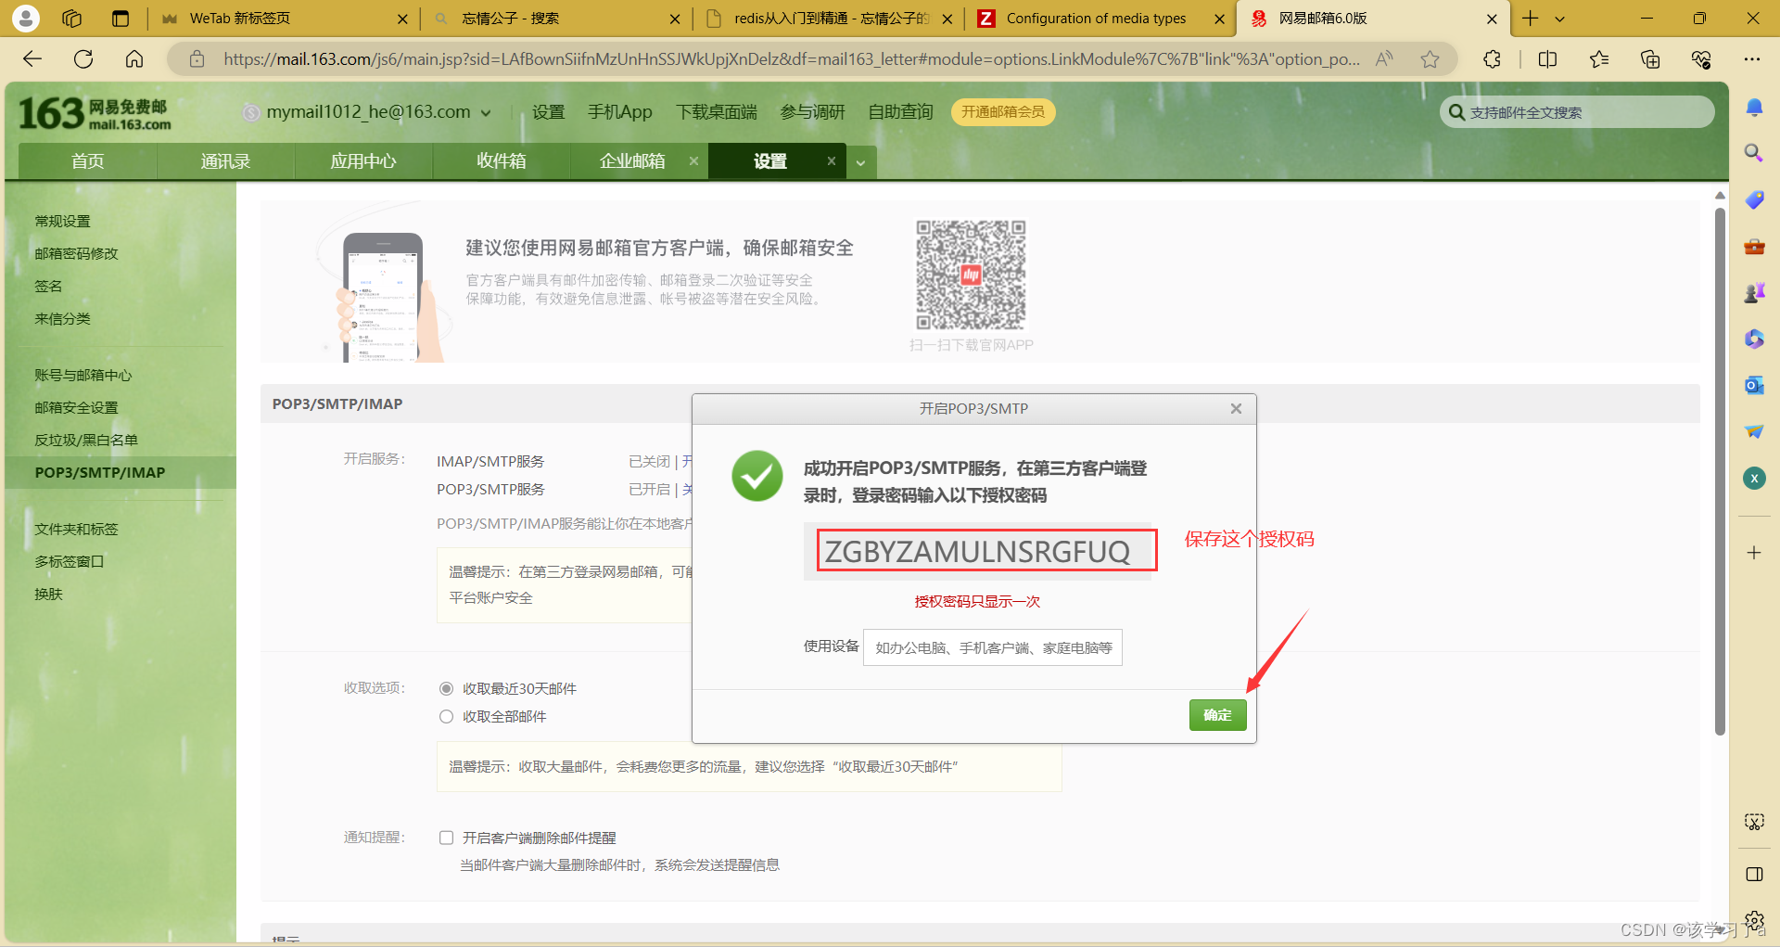Open the tools briefcase icon in the sidebar
The image size is (1780, 947).
pyautogui.click(x=1754, y=247)
